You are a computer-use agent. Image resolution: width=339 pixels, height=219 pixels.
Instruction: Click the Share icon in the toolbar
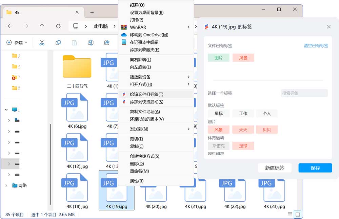(106, 42)
